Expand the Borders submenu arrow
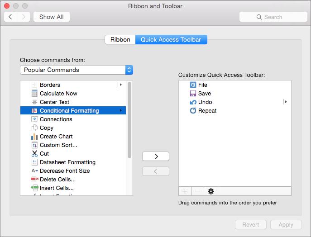Viewport: 311px width, 237px height. (x=120, y=85)
